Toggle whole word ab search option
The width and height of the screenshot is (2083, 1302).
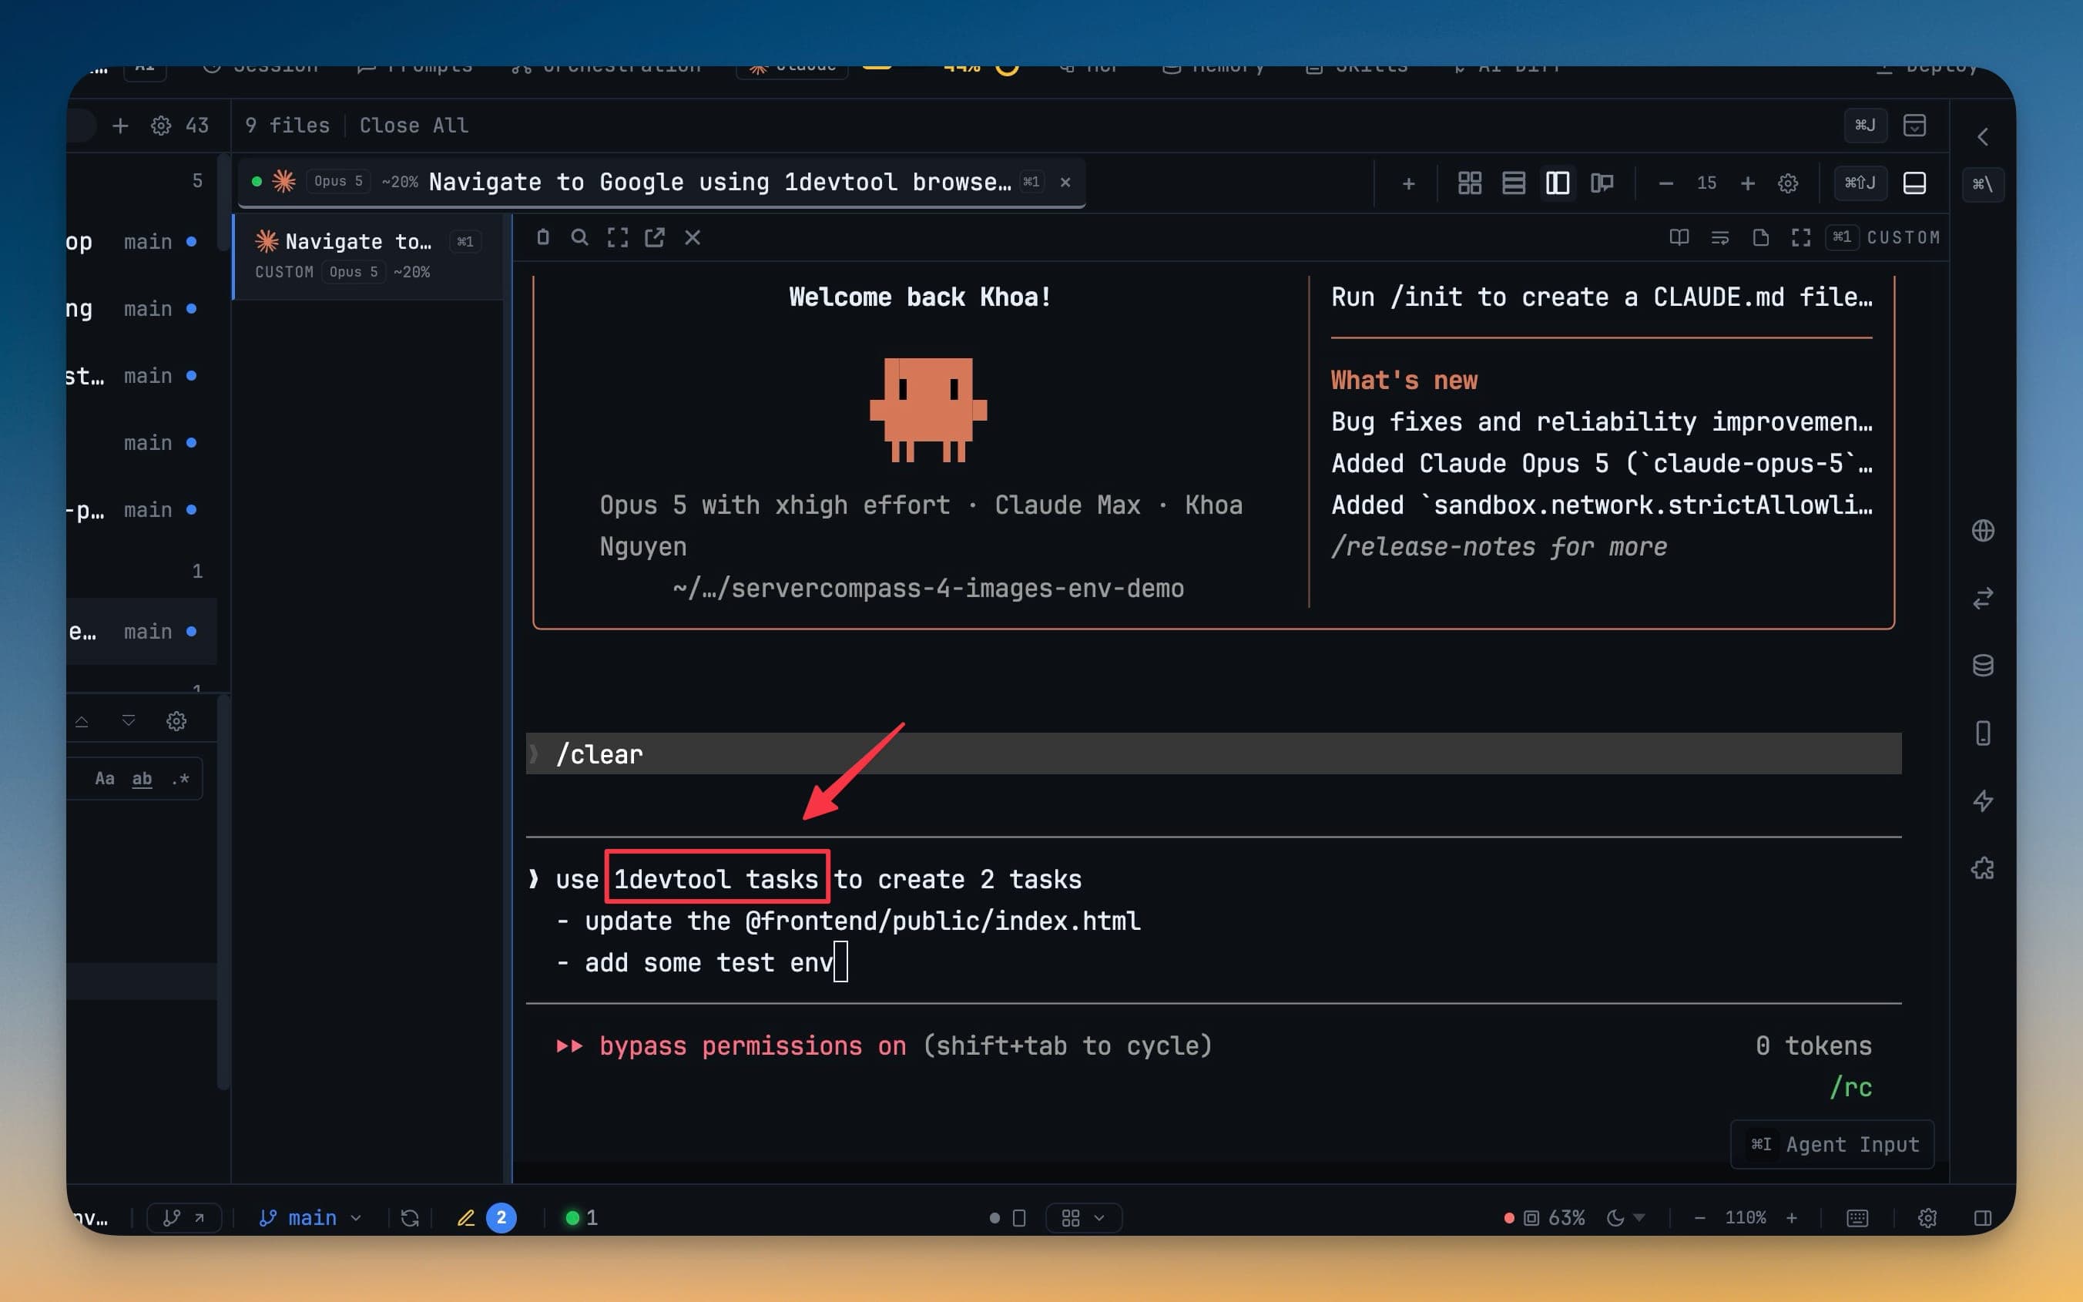[142, 778]
